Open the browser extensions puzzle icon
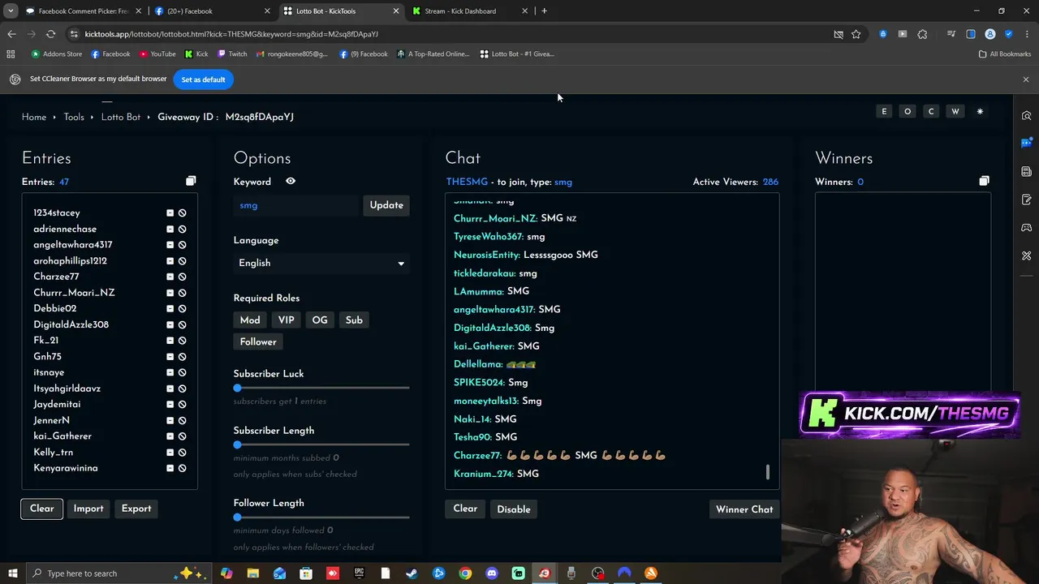The image size is (1039, 584). 922,34
